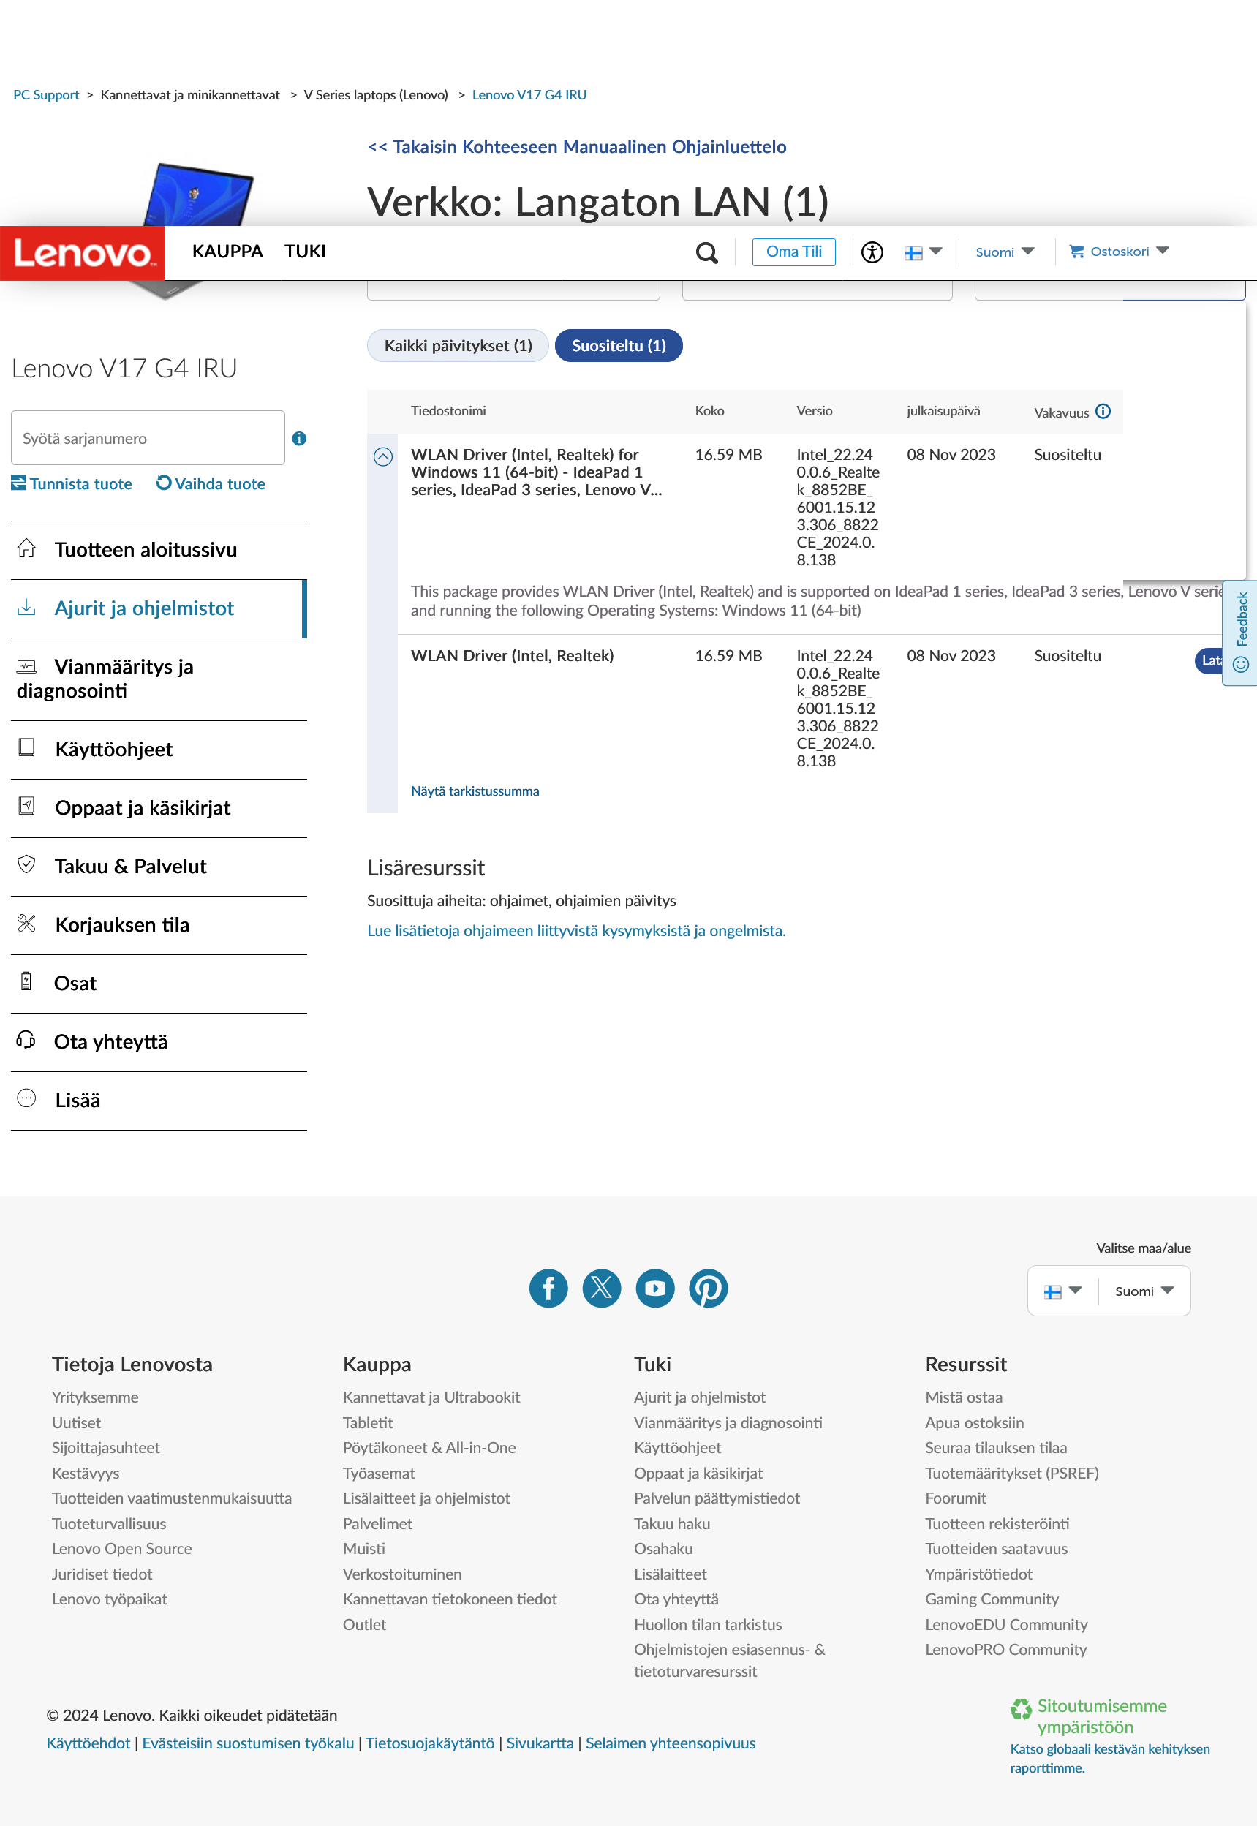The image size is (1257, 1826).
Task: Open the Sivukartta footer link
Action: pyautogui.click(x=540, y=1743)
